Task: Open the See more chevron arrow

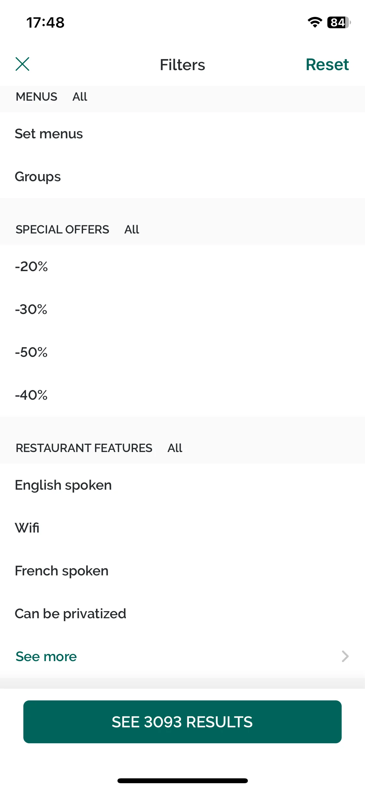Action: coord(345,656)
